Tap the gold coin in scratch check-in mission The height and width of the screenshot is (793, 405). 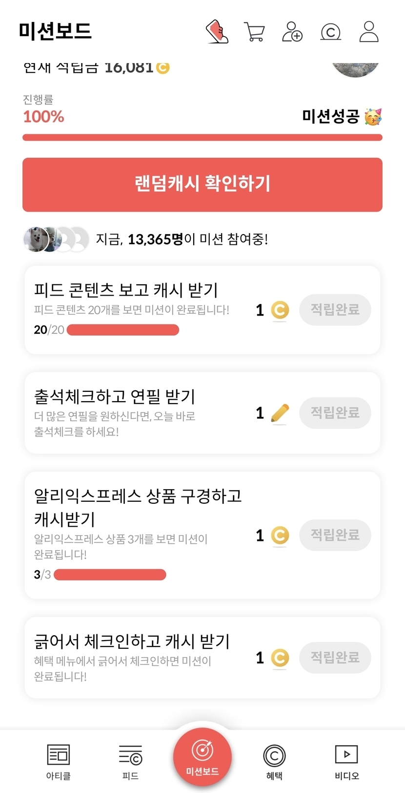[x=280, y=658]
